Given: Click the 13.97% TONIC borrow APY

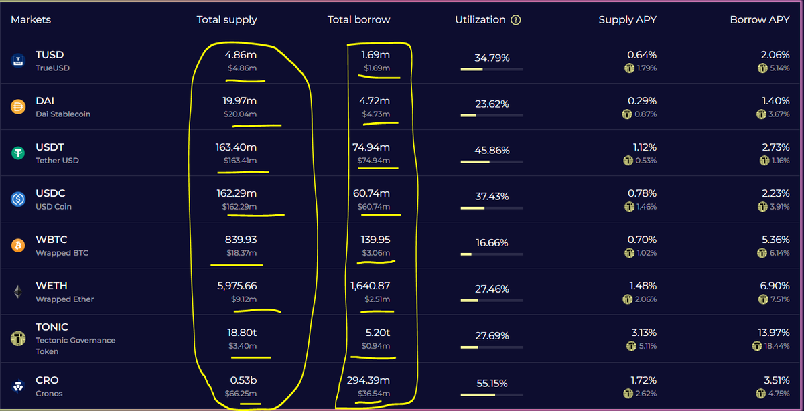Looking at the screenshot, I should [773, 333].
